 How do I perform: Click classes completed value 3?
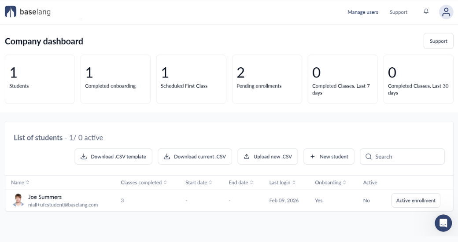pyautogui.click(x=122, y=201)
